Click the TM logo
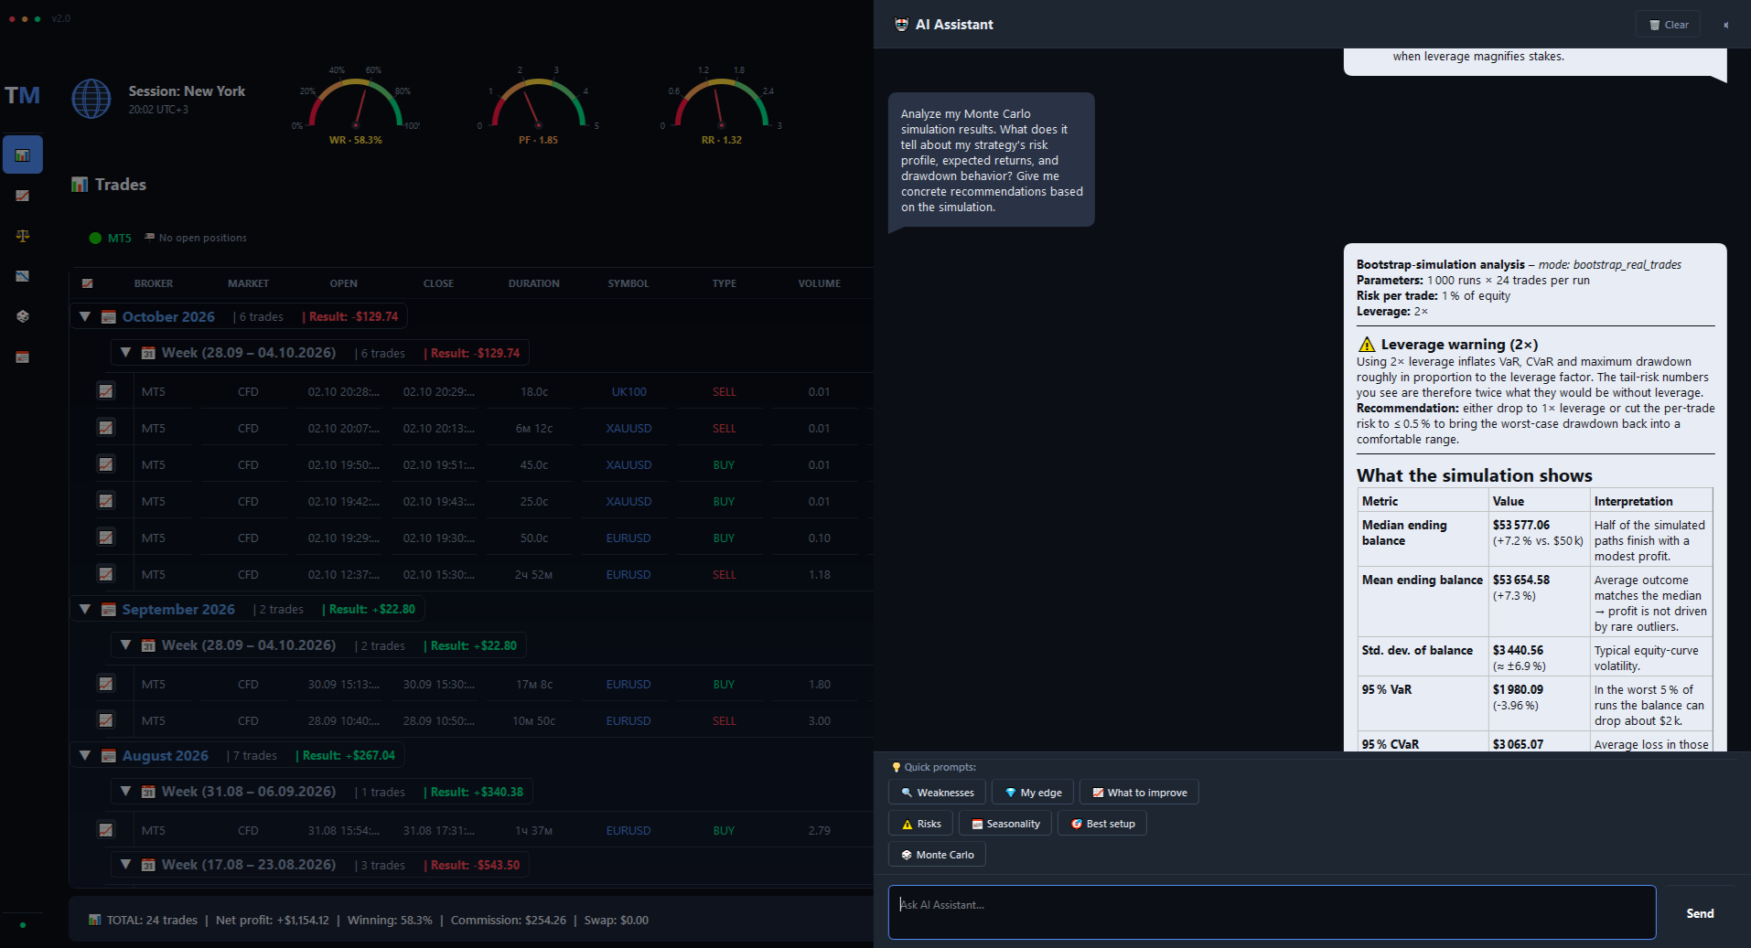Screen dimensions: 1751x948 click(23, 95)
